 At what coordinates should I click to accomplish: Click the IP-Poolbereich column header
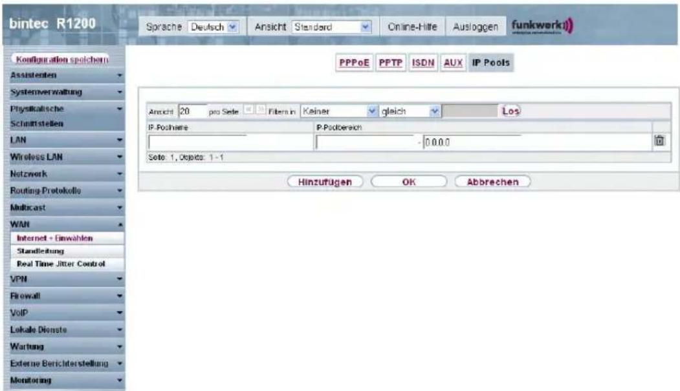tap(338, 128)
